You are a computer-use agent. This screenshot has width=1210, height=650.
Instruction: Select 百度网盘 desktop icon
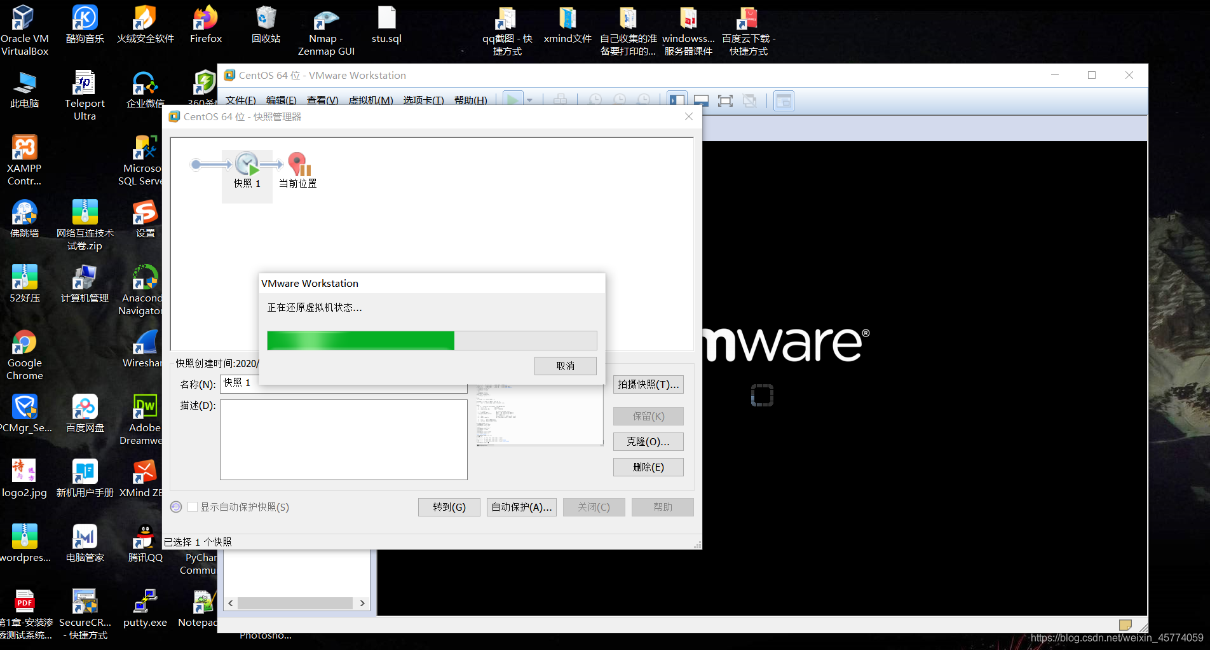[85, 414]
